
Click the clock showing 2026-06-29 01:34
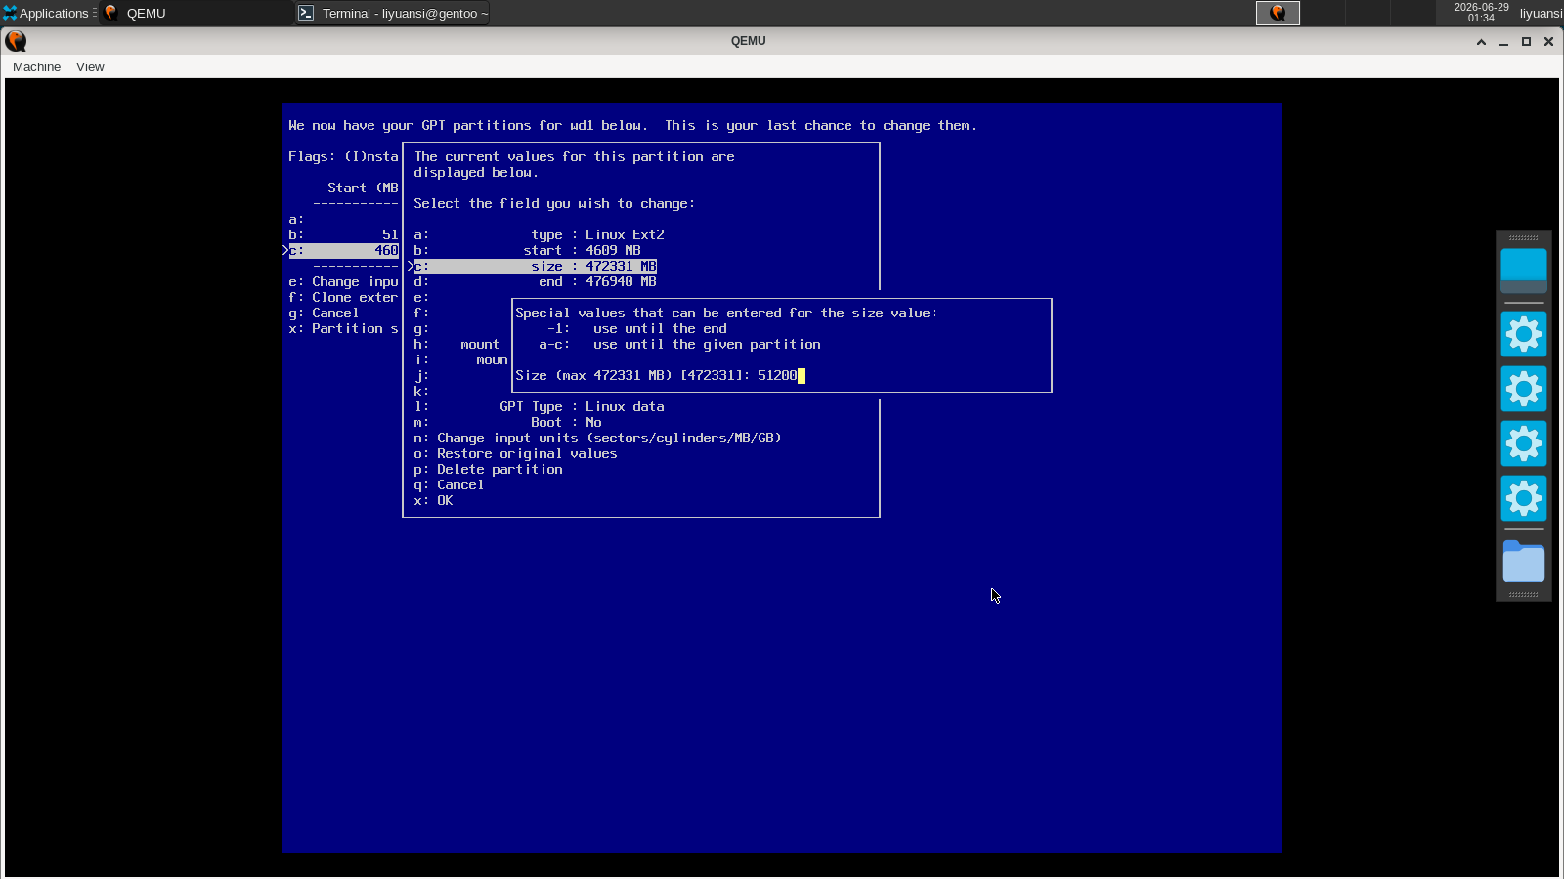1481,13
